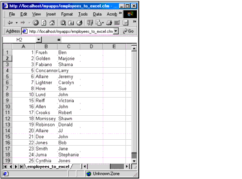Open the Mail button dropdown arrow
This screenshot has width=242, height=179.
103,23
